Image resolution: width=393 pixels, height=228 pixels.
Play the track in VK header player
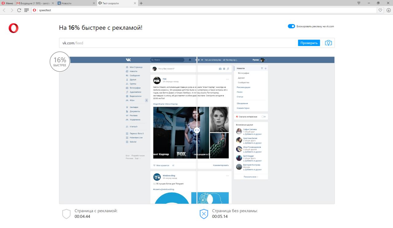(199, 60)
